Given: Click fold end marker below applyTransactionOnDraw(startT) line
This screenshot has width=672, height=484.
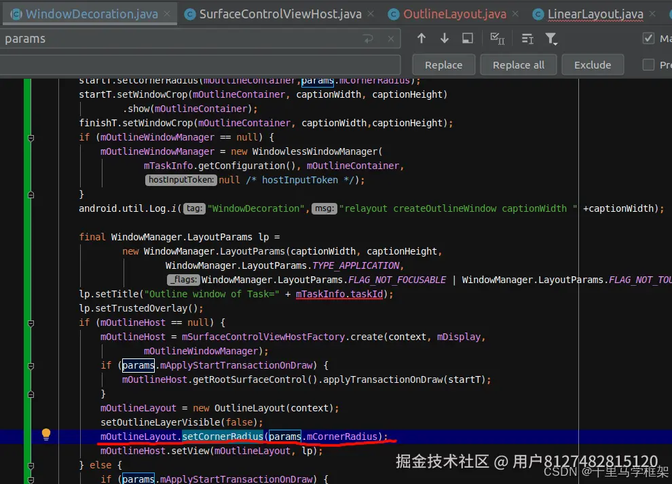Looking at the screenshot, I should (x=31, y=394).
